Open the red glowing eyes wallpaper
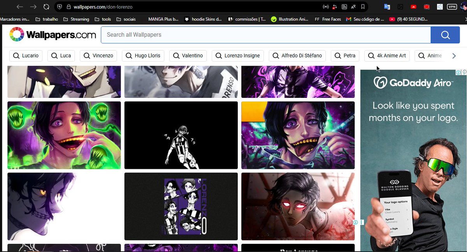 click(x=298, y=207)
